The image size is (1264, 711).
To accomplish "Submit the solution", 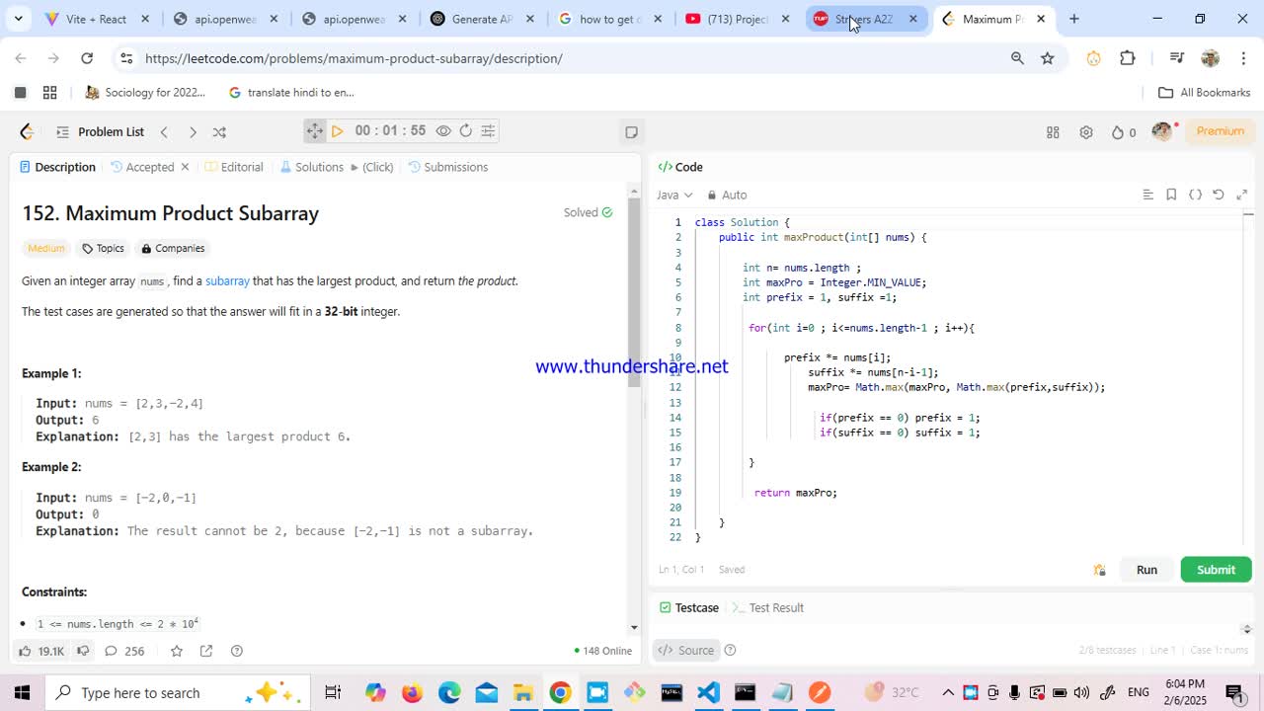I will (1216, 570).
